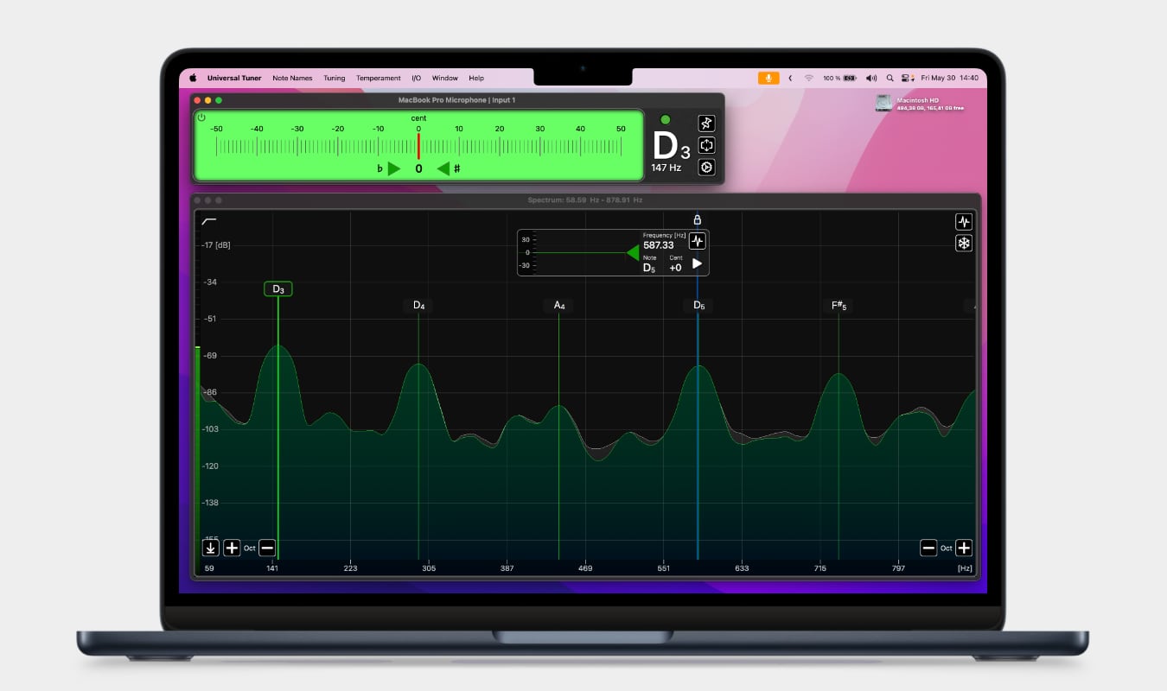Click the tuner settings gear icon
Image resolution: width=1167 pixels, height=691 pixels.
(706, 167)
